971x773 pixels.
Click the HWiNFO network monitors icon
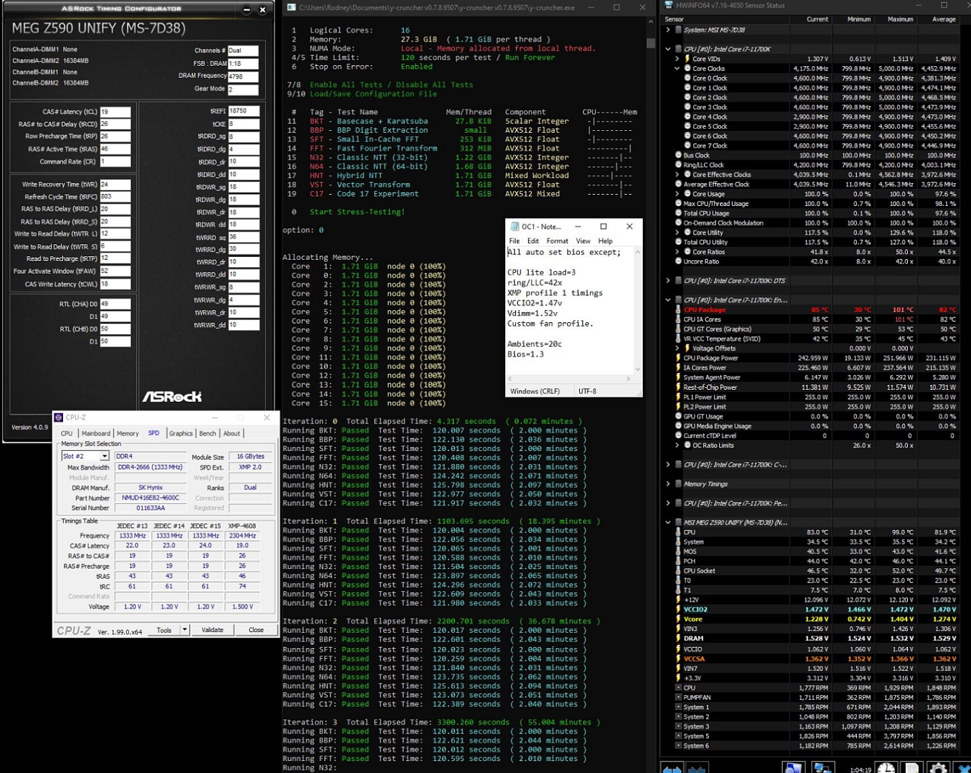click(x=822, y=768)
